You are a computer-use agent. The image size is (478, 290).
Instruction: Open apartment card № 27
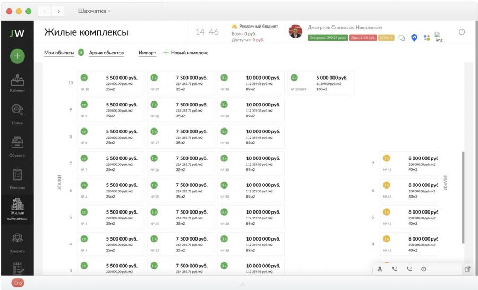(x=181, y=137)
